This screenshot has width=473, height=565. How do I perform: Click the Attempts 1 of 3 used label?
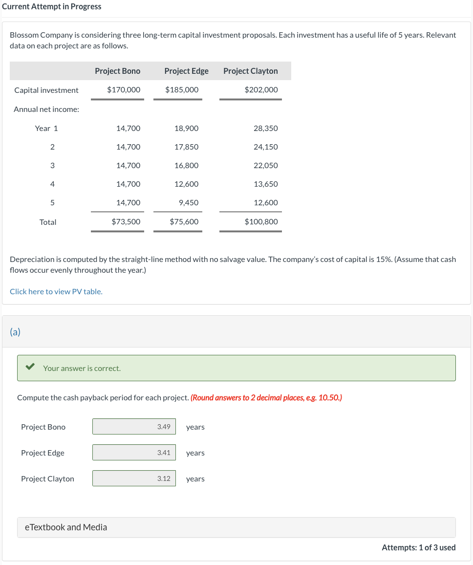[419, 548]
